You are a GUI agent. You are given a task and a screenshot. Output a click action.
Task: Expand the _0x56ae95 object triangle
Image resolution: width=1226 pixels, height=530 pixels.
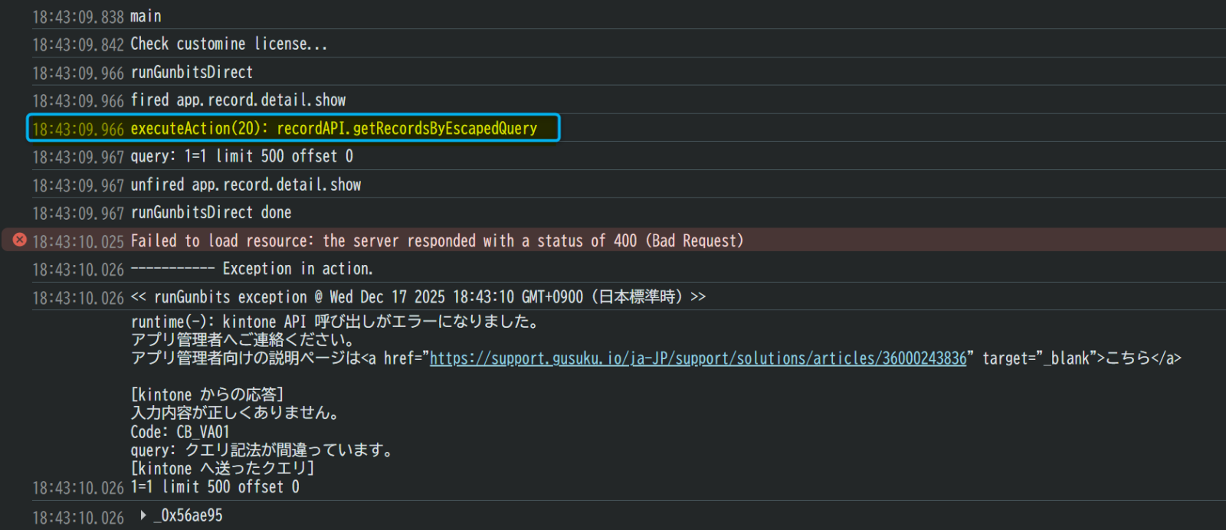coord(143,515)
